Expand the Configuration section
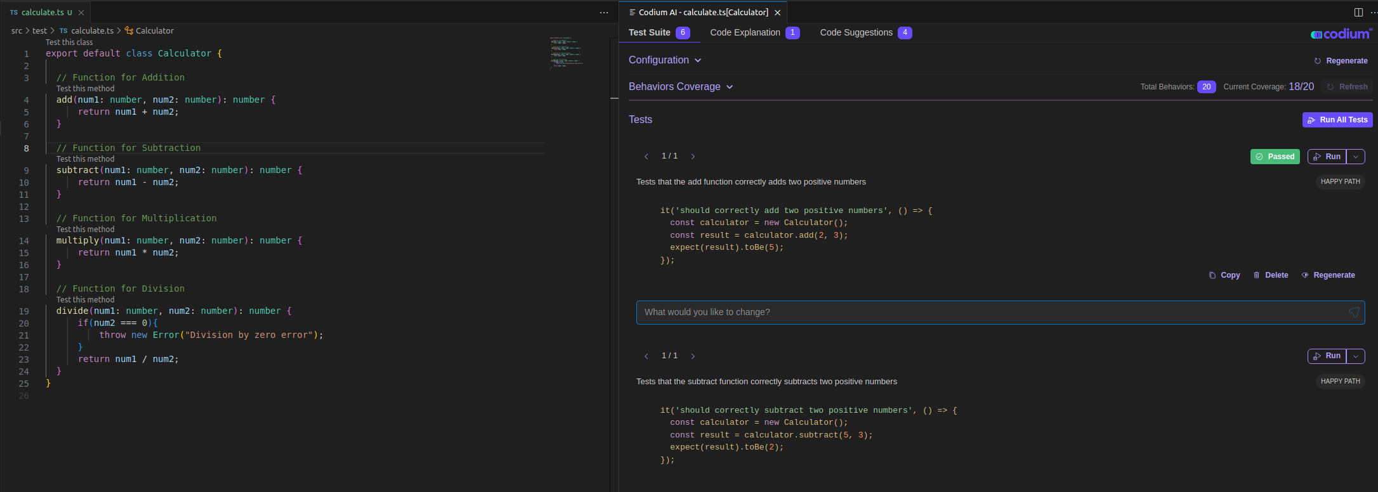Image resolution: width=1378 pixels, height=492 pixels. pyautogui.click(x=665, y=60)
